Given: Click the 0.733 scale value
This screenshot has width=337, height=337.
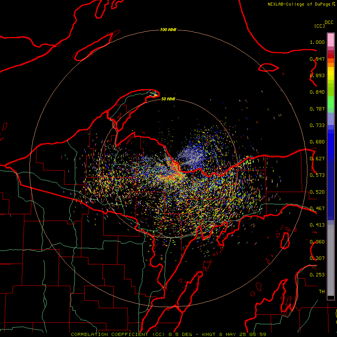Looking at the screenshot, I should [317, 125].
